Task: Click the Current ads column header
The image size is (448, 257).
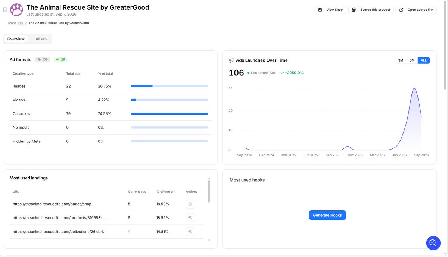Action: point(137,192)
